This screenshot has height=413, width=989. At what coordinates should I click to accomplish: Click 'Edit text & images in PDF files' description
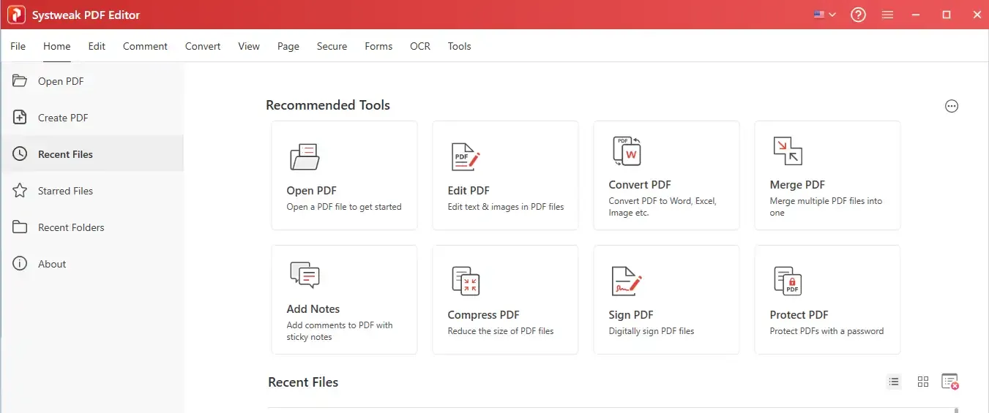pos(506,207)
